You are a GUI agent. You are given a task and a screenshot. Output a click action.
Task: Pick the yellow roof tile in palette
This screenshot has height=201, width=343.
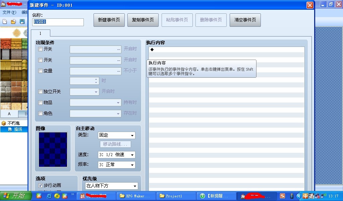coord(16,44)
